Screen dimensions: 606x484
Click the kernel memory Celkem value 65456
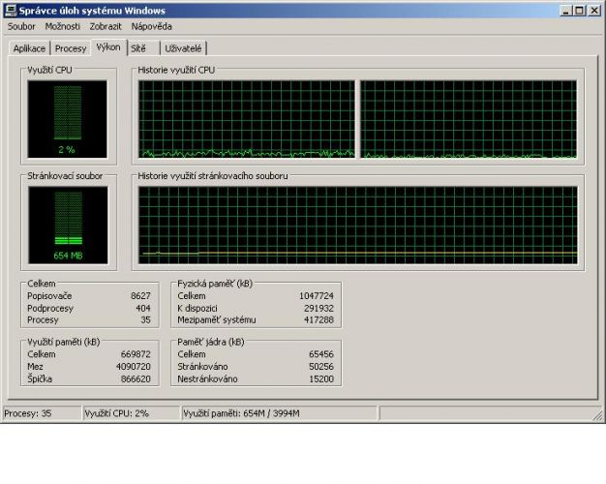point(321,354)
